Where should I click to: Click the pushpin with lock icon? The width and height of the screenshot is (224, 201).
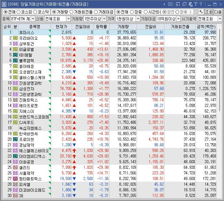tap(190, 4)
